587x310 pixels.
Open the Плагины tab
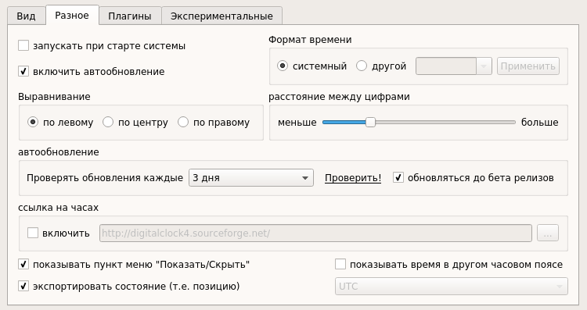click(x=130, y=16)
